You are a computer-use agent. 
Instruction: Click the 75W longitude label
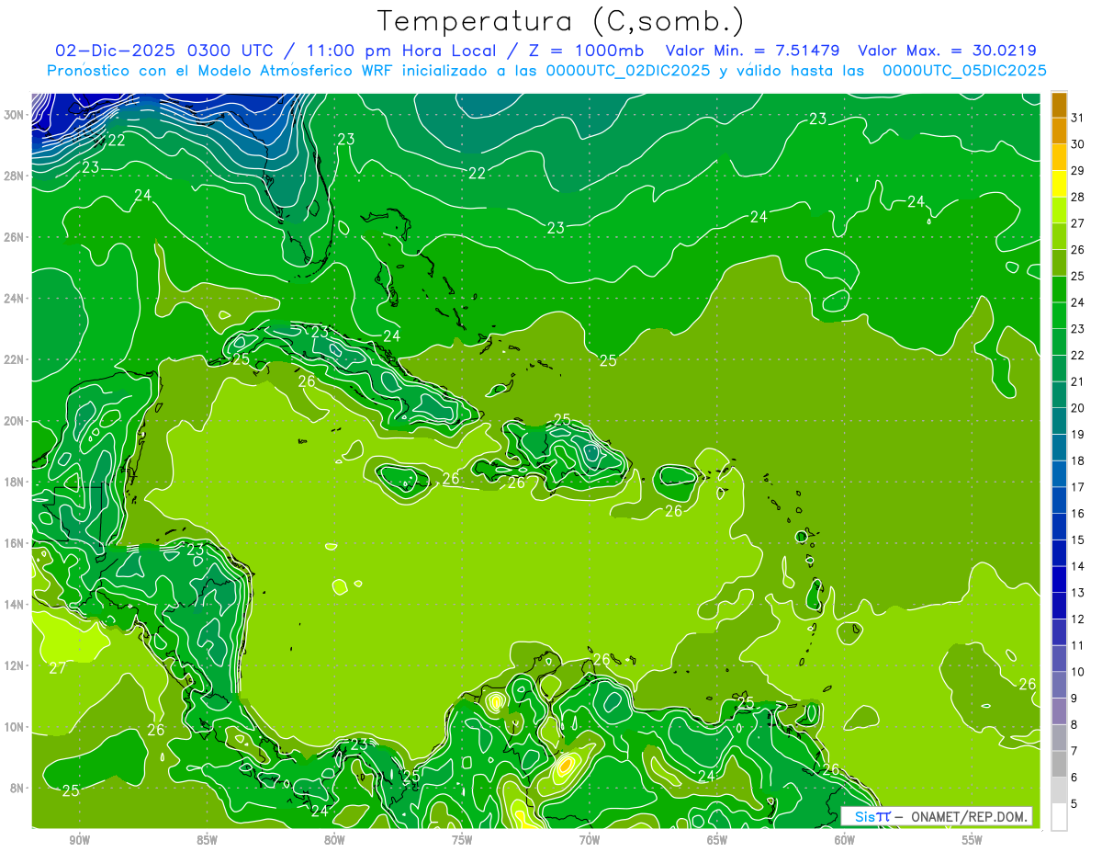(462, 841)
